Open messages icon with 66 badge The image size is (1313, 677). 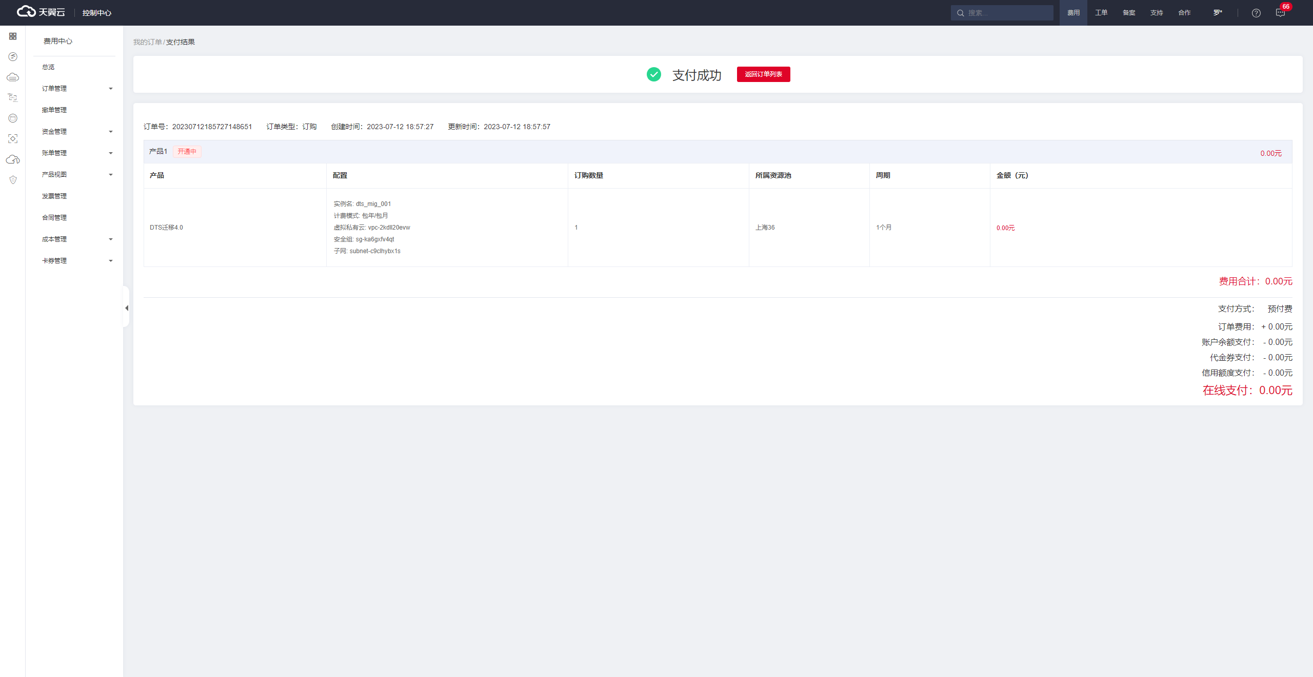click(x=1280, y=13)
